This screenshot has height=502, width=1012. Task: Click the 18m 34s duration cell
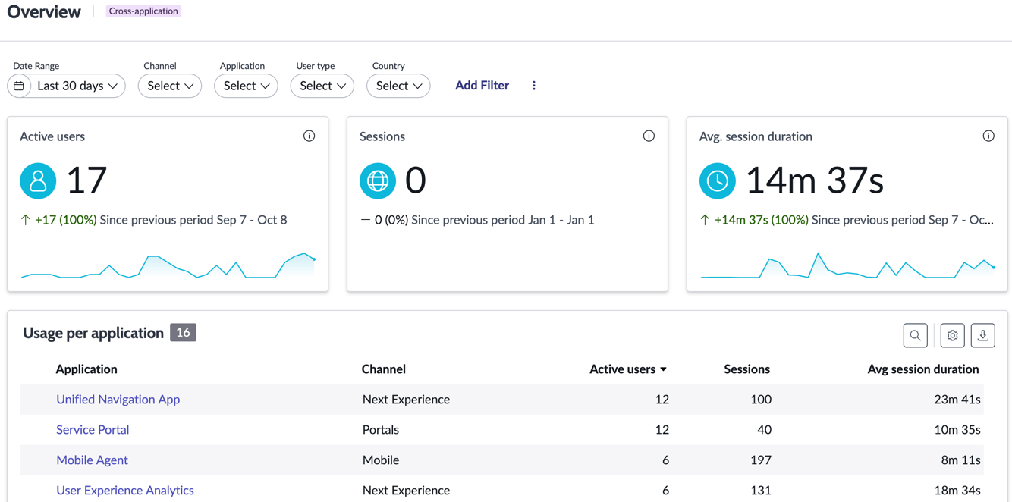coord(957,490)
